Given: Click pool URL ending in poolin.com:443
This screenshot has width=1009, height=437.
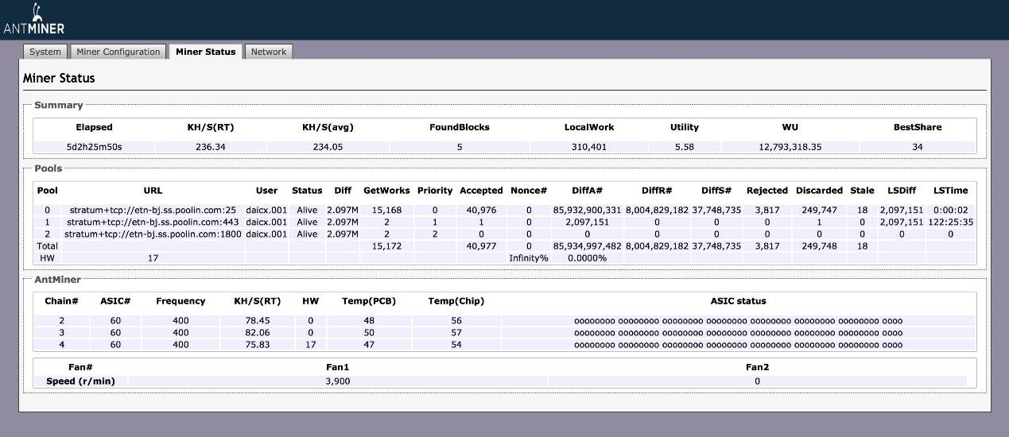Looking at the screenshot, I should click(153, 222).
